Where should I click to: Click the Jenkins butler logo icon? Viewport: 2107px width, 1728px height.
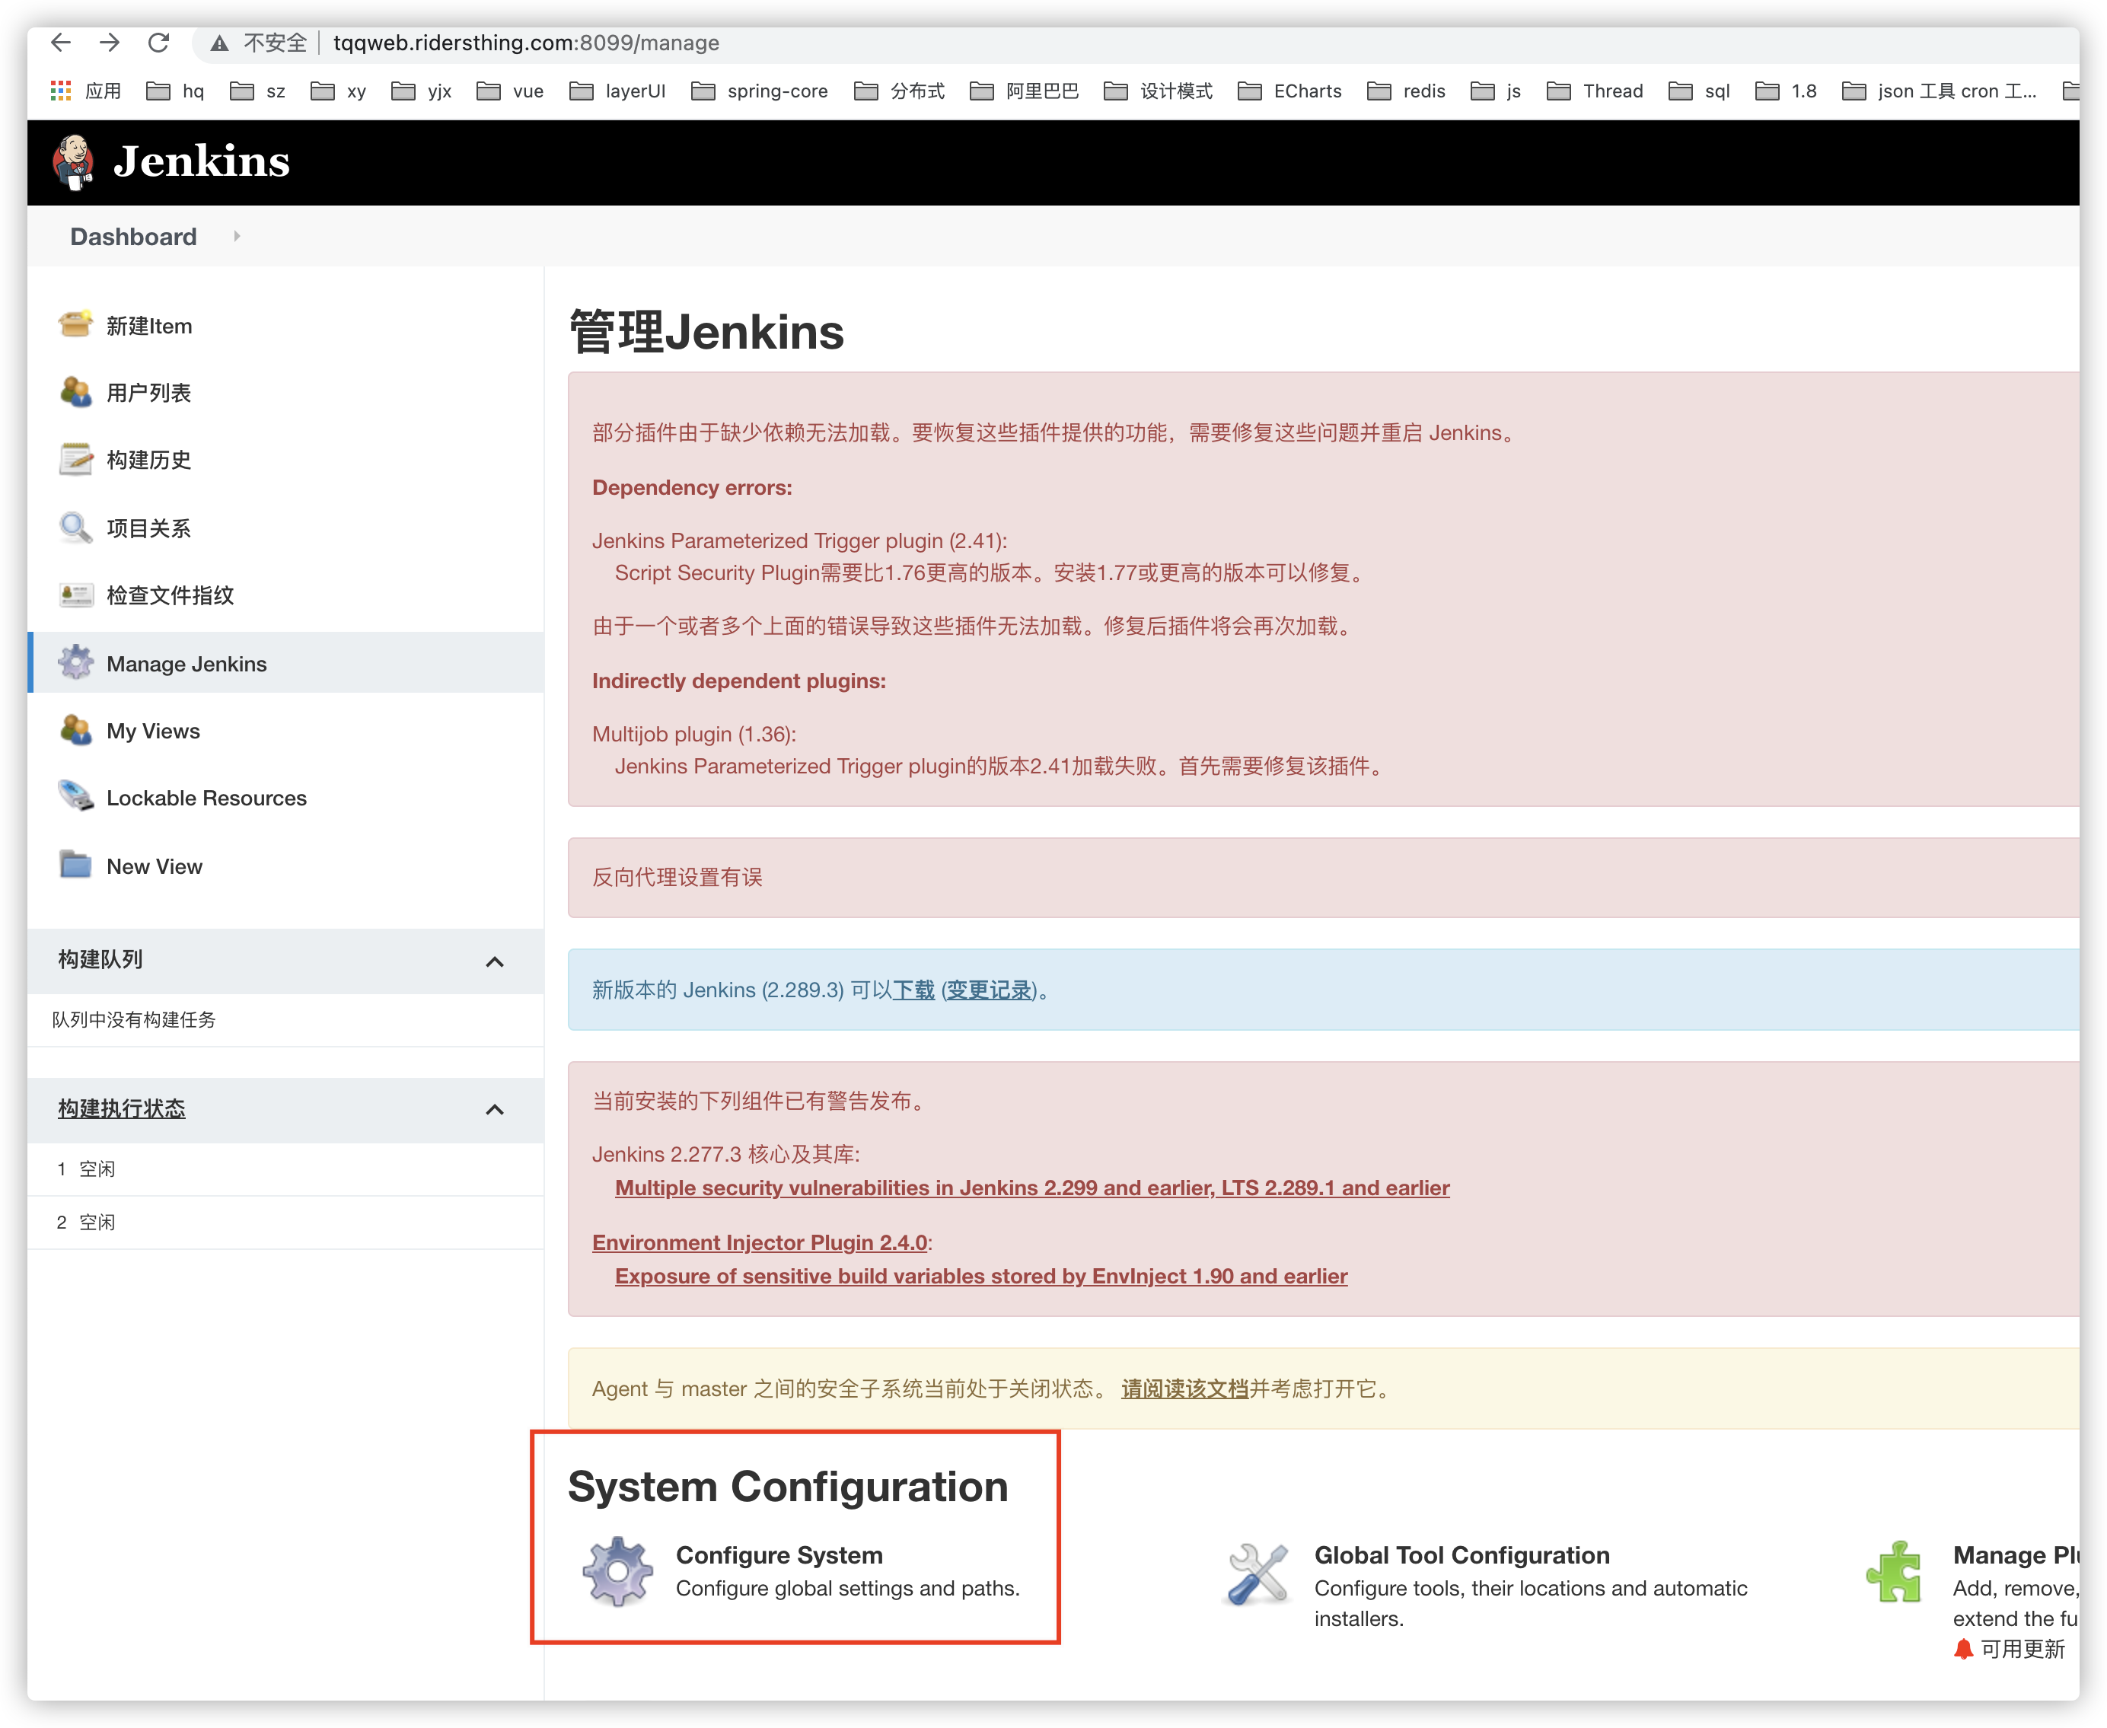[x=72, y=161]
